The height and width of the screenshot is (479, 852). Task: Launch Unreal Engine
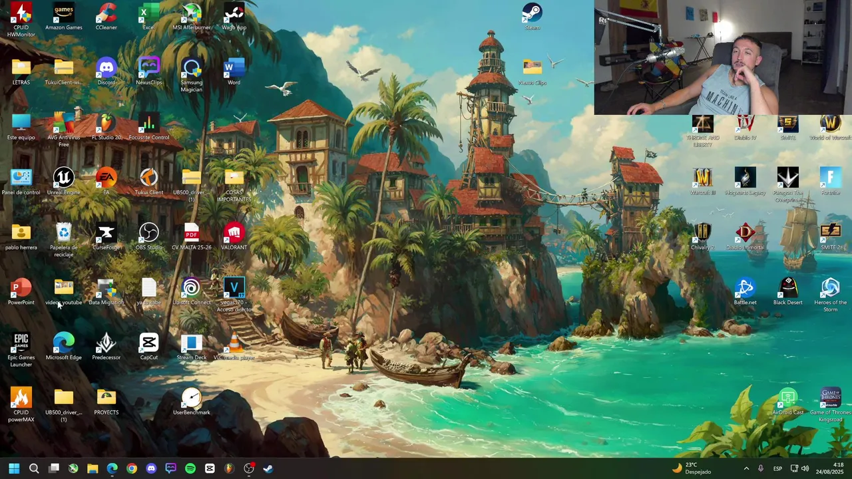click(64, 182)
